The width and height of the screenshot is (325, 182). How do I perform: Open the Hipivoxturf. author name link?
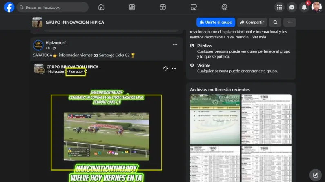[x=56, y=43]
